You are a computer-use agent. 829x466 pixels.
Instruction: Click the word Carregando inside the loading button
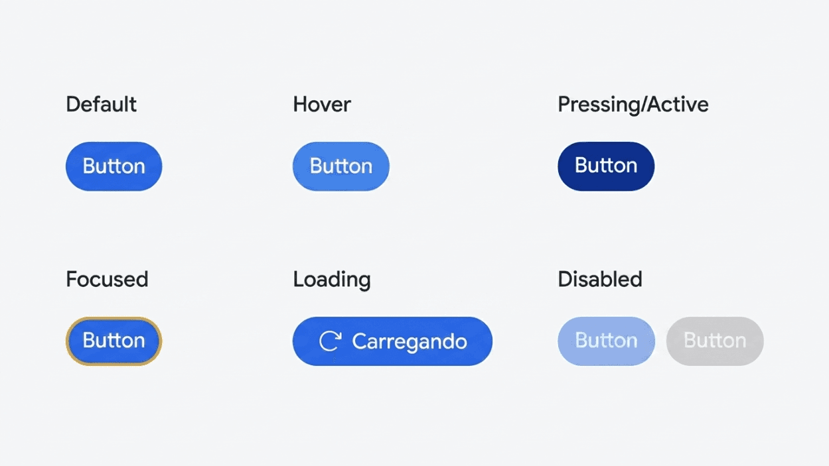coord(410,342)
